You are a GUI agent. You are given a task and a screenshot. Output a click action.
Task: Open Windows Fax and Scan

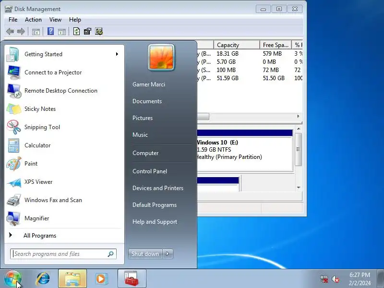pos(64,200)
